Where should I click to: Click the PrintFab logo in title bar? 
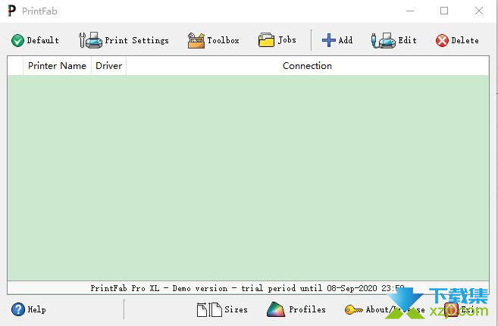(12, 11)
